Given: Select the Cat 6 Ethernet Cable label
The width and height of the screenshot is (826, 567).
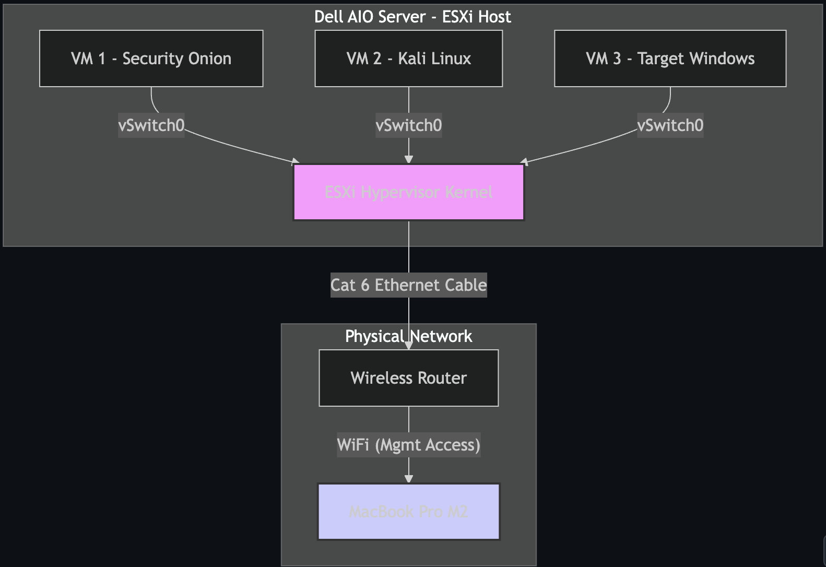Looking at the screenshot, I should coord(408,285).
